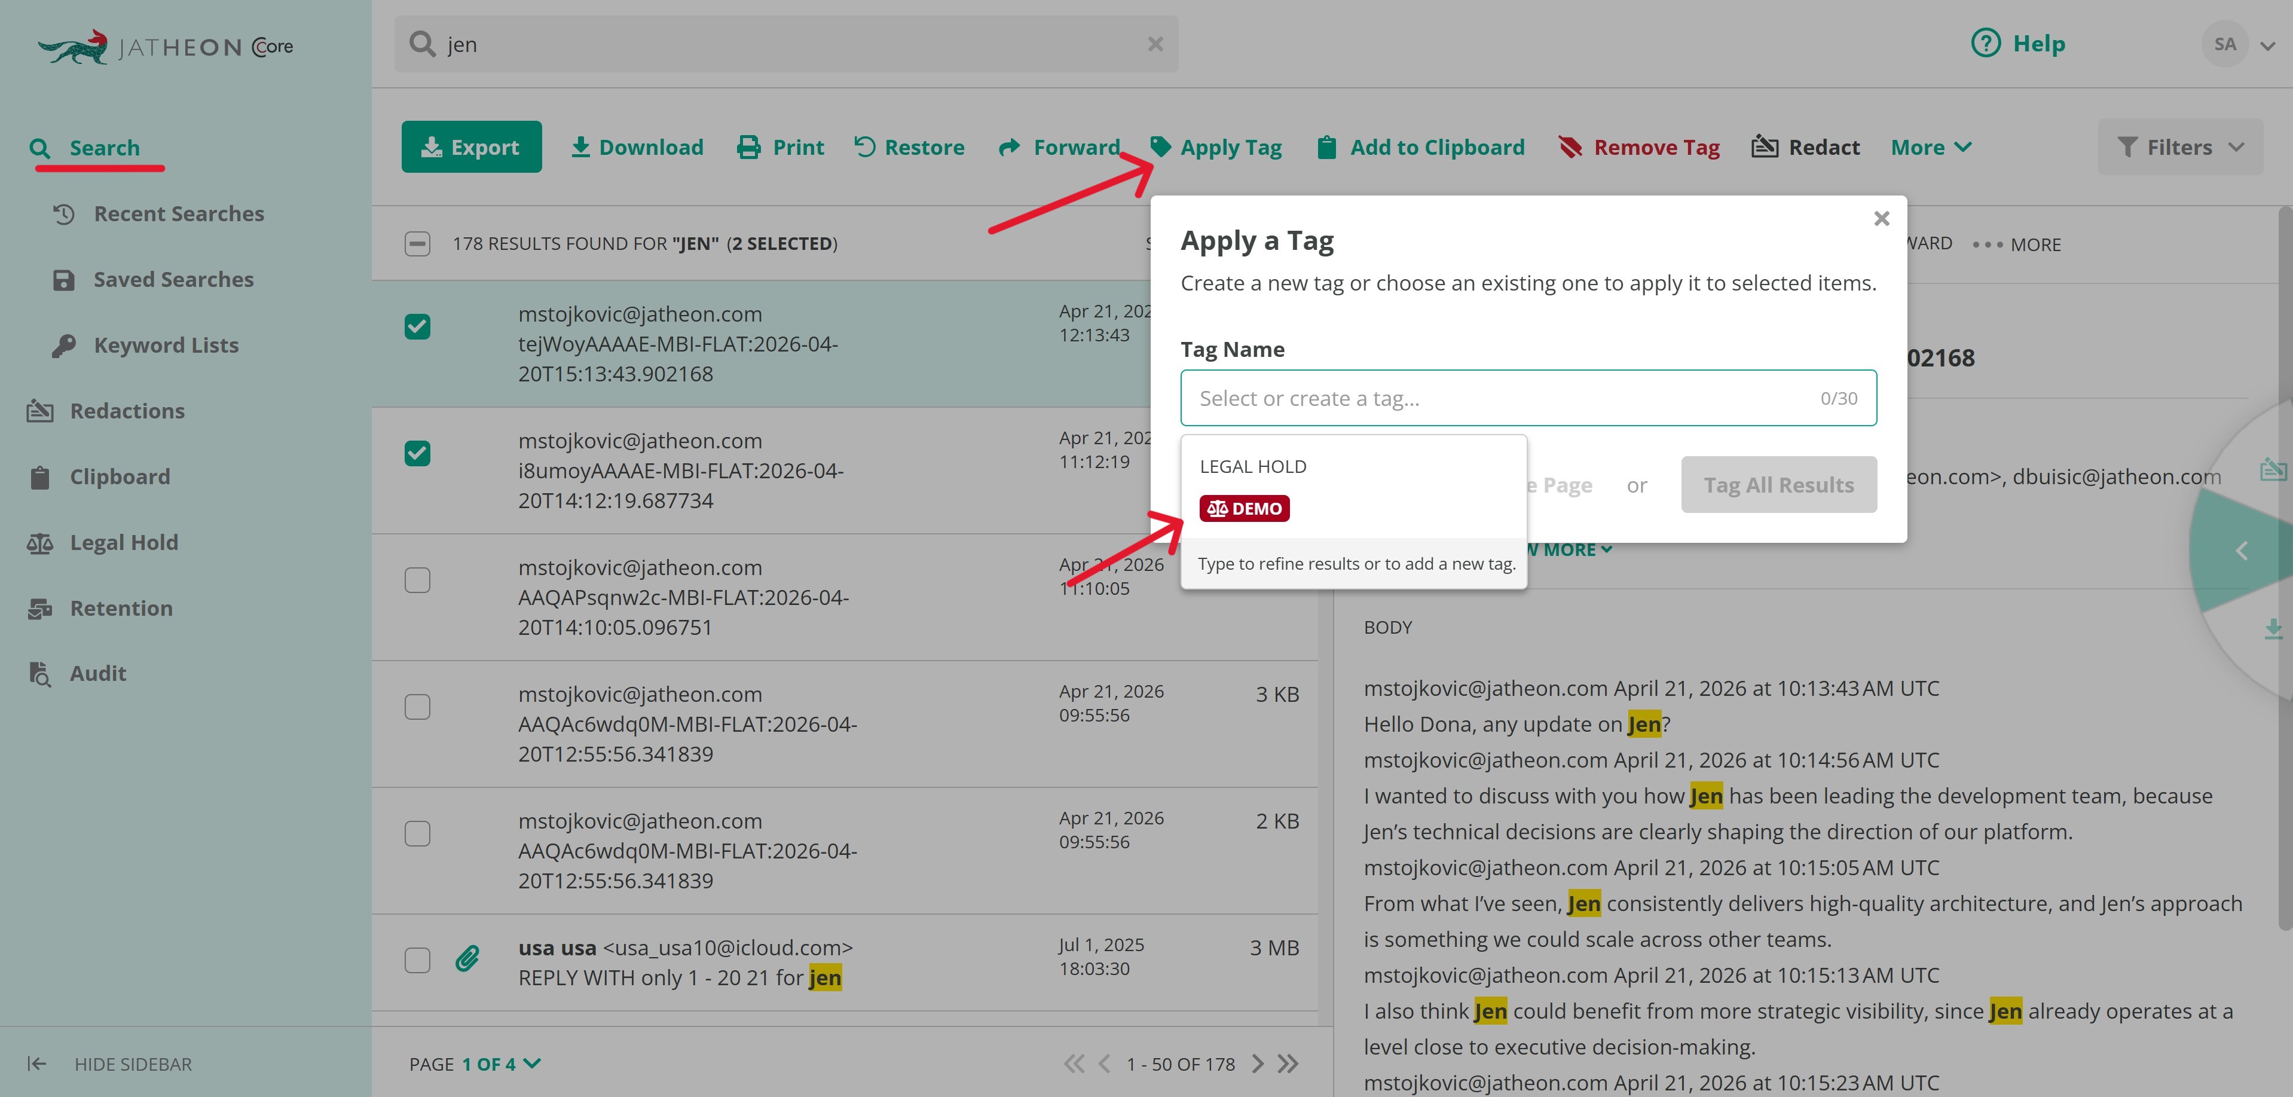Open Legal Hold section
This screenshot has height=1097, width=2293.
point(102,542)
